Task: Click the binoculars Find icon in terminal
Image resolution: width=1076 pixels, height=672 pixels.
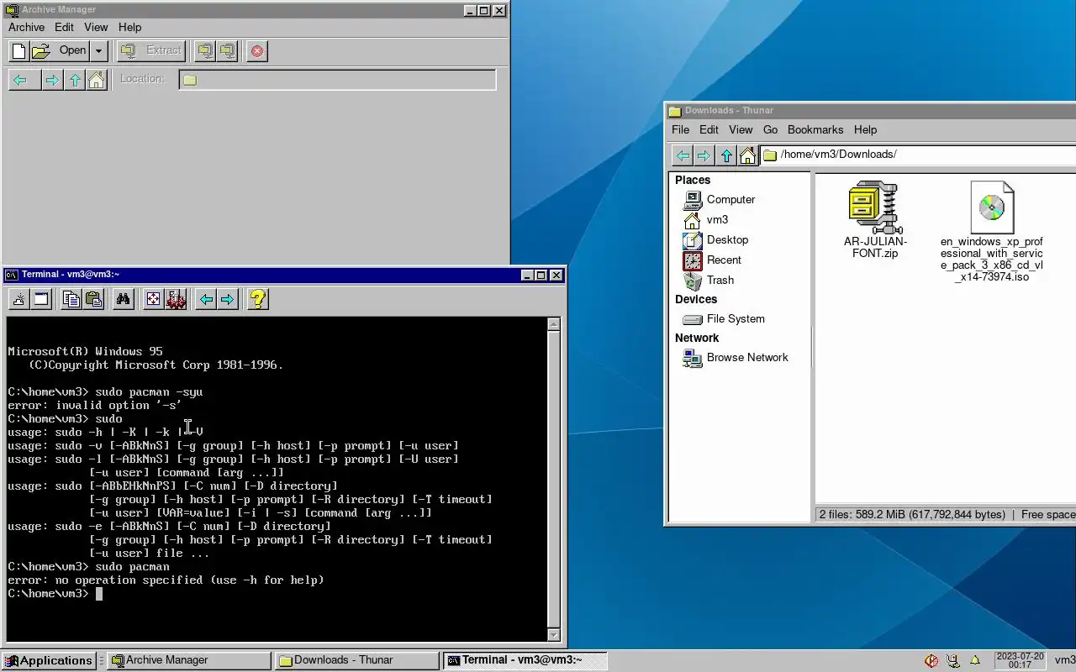Action: (x=124, y=299)
